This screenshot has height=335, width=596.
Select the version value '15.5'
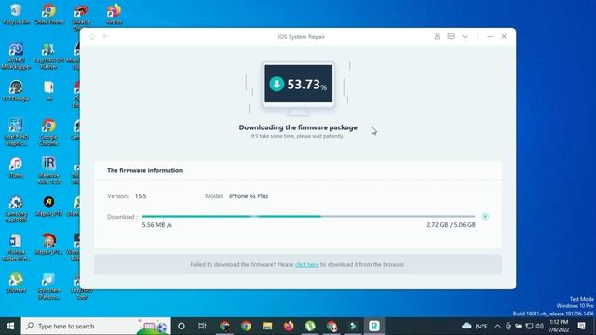coord(141,196)
